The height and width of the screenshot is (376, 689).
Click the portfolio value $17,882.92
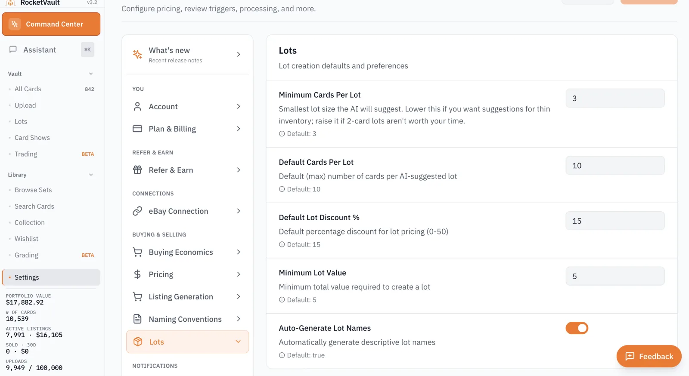pyautogui.click(x=25, y=302)
